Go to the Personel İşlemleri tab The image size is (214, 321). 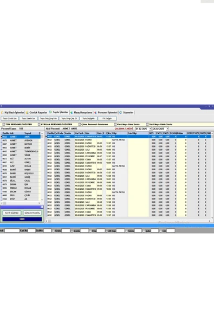(x=106, y=112)
